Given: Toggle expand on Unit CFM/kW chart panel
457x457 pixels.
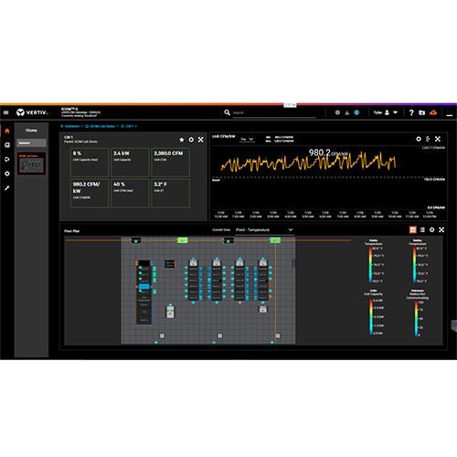Looking at the screenshot, I should [438, 139].
